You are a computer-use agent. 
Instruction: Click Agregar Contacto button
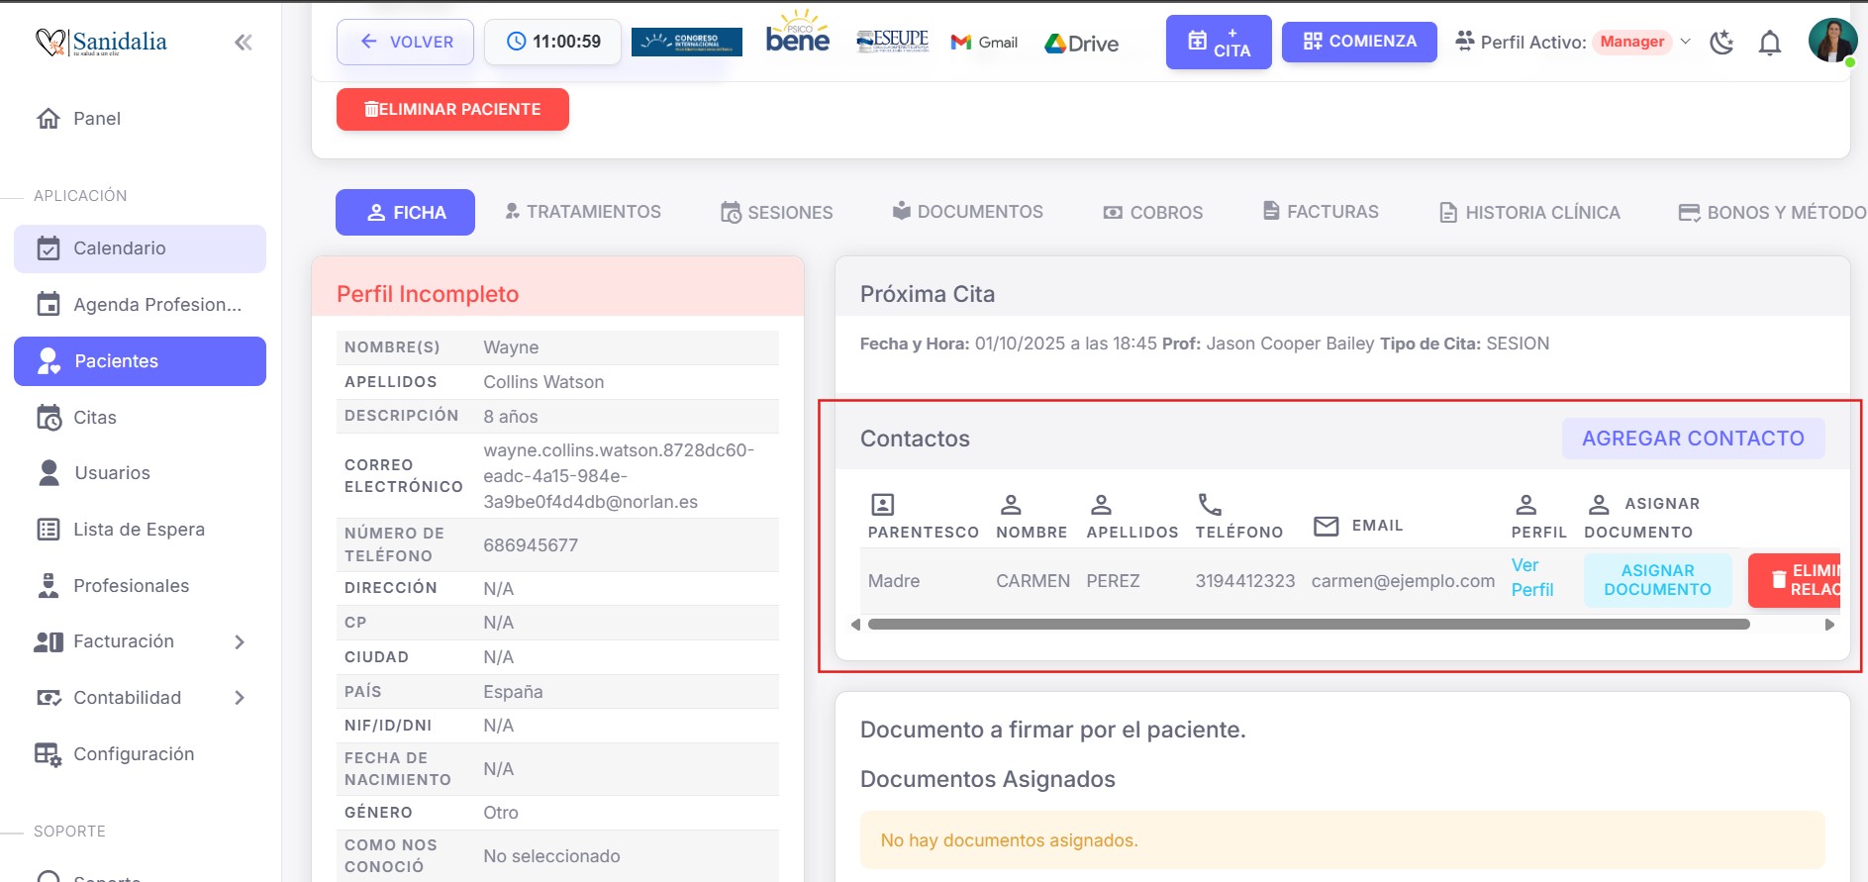(1692, 439)
